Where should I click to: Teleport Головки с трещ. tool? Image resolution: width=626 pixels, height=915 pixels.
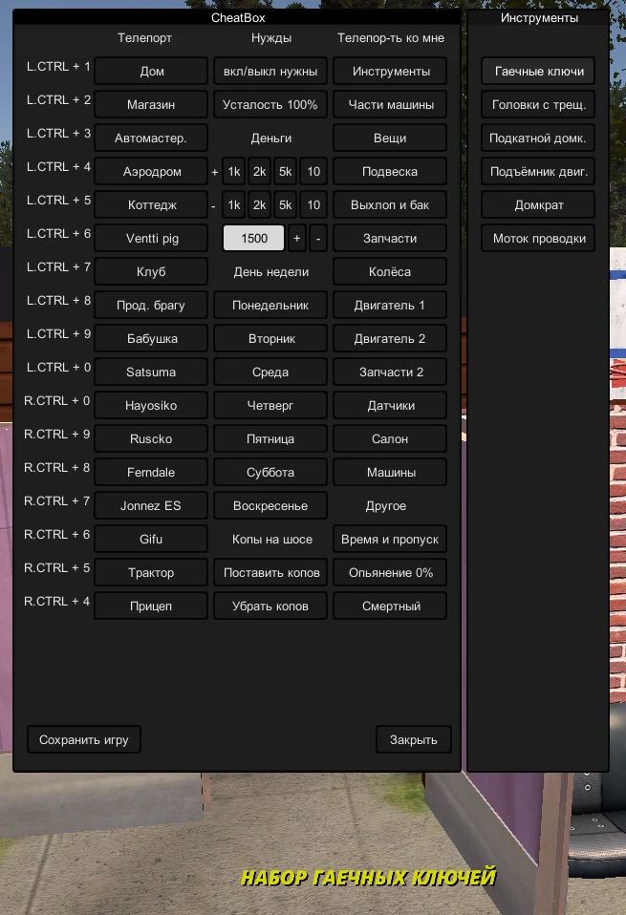[538, 104]
